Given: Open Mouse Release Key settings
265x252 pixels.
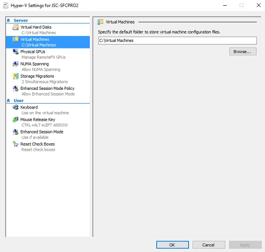Looking at the screenshot, I should [48, 122].
